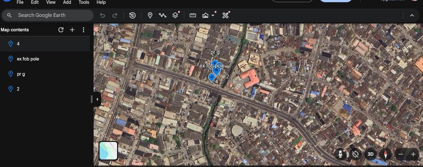This screenshot has width=423, height=167.
Task: Select the Add placemark tool
Action: tap(150, 15)
